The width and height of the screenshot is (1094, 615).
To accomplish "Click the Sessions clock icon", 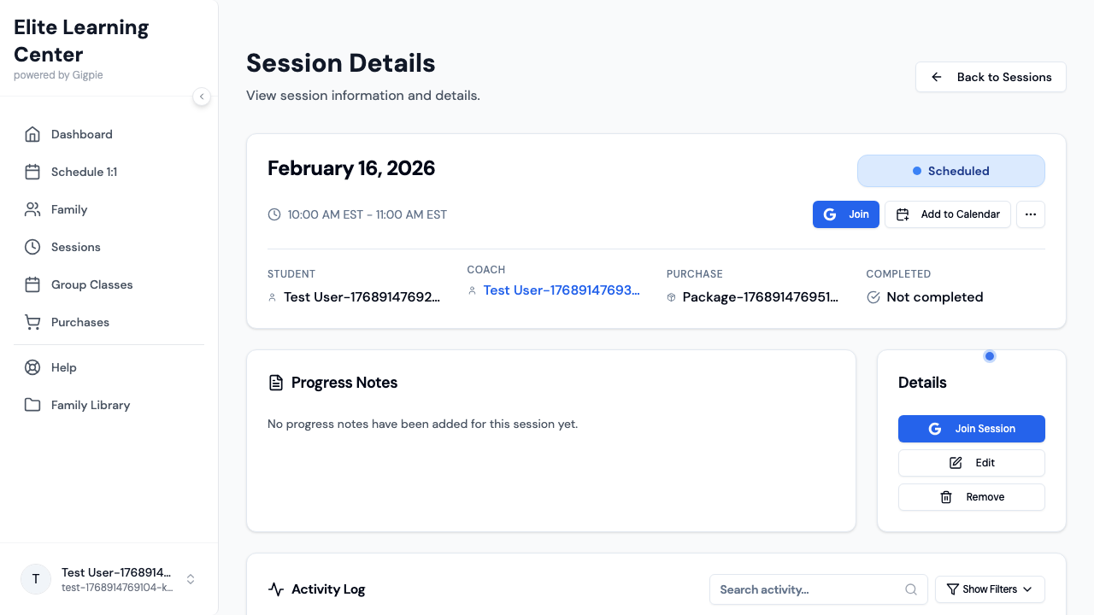I will (32, 247).
